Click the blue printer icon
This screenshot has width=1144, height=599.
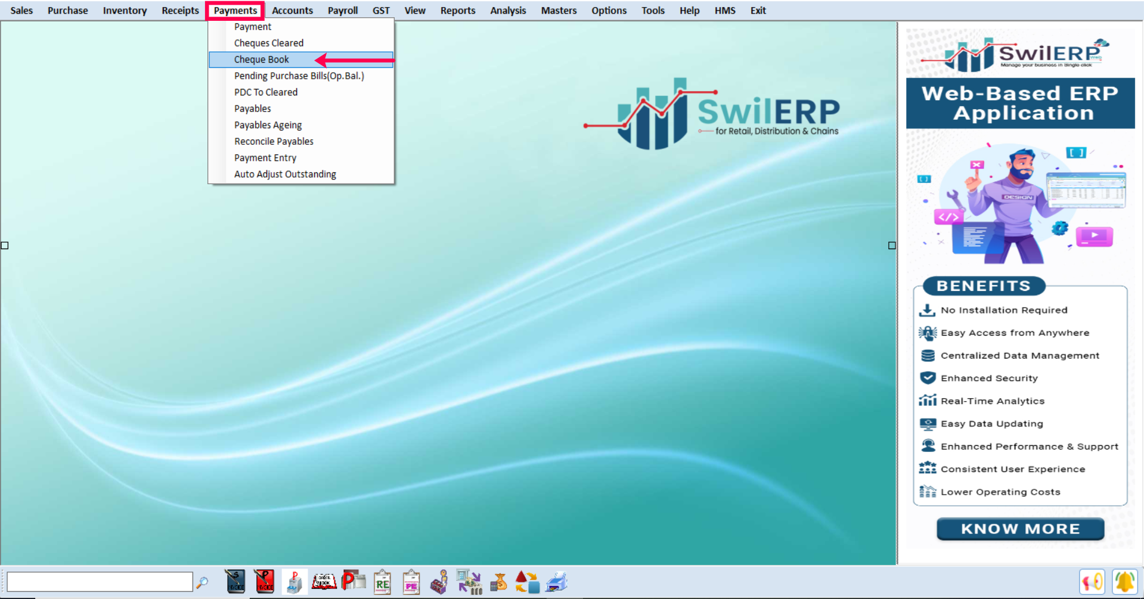[557, 582]
